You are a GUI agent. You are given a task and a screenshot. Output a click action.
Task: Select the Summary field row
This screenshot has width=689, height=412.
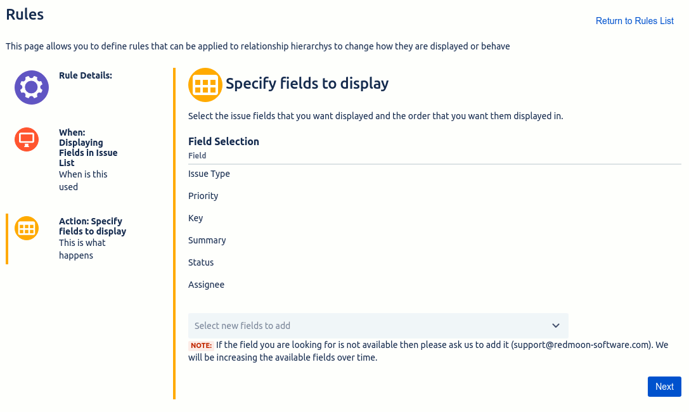[x=435, y=240]
